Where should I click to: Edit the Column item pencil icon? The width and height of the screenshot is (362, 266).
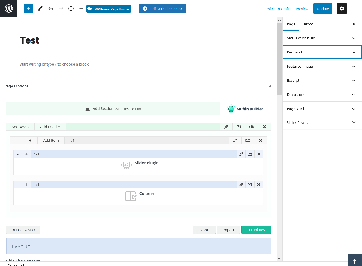click(241, 185)
